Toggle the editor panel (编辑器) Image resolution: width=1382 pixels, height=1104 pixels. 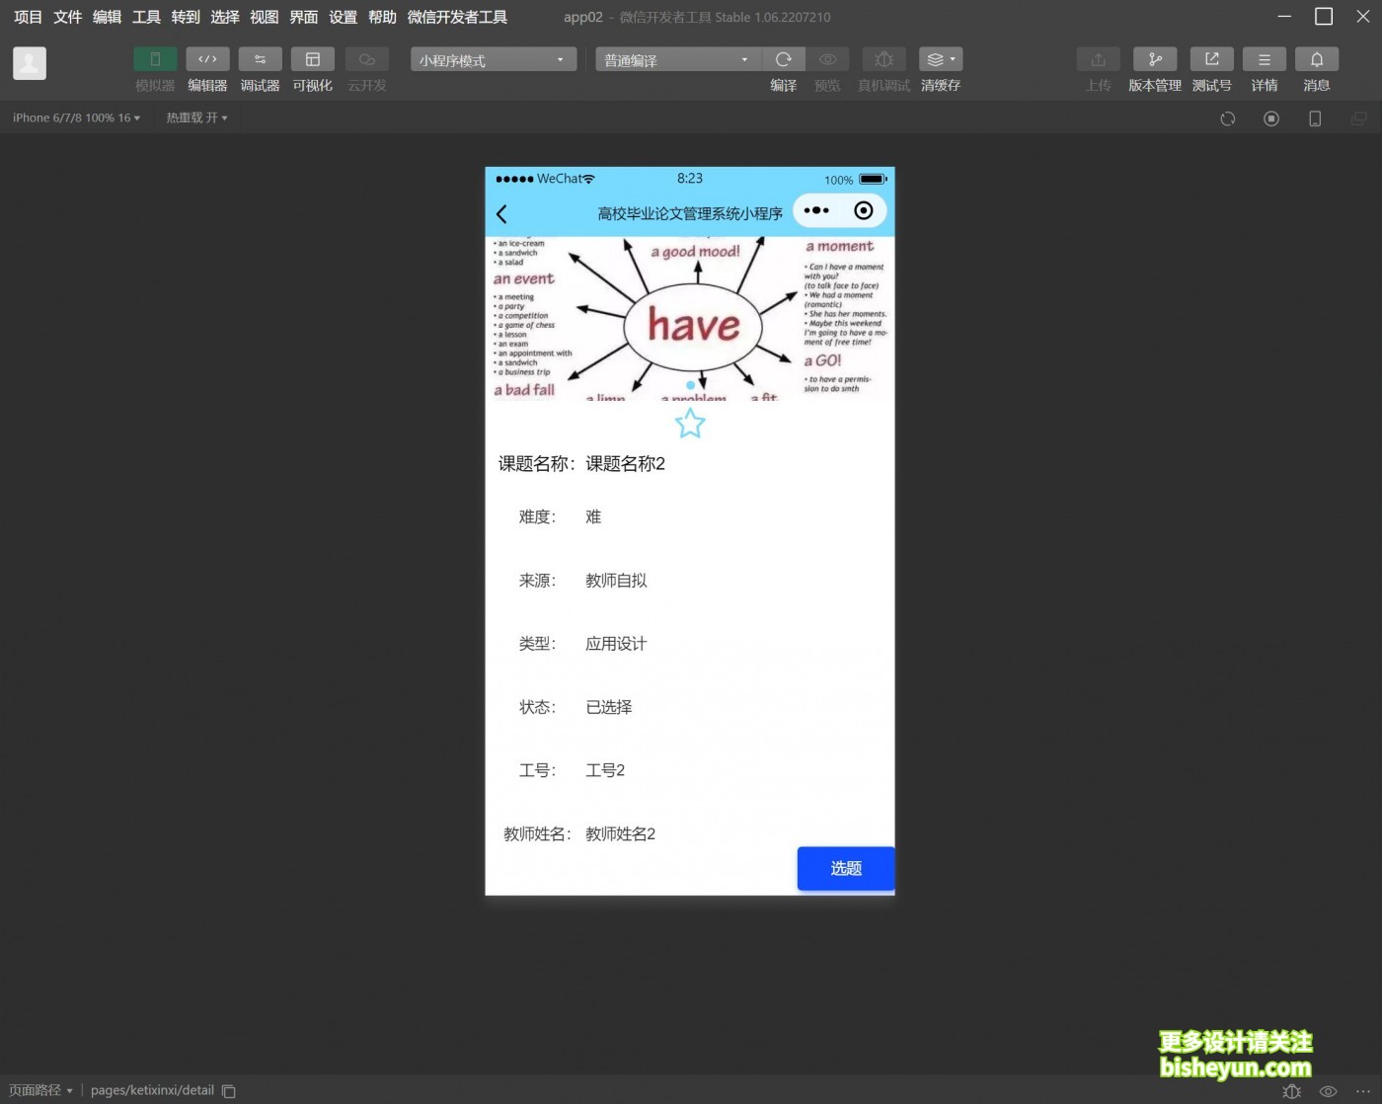pyautogui.click(x=207, y=59)
